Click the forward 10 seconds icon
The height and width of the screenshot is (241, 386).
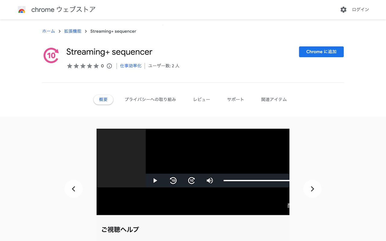click(191, 180)
